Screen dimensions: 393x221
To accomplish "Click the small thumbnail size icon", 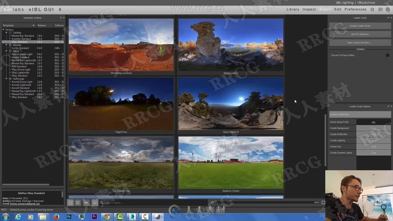I will 212,203.
